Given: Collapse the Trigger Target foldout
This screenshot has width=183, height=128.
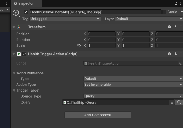Looking at the screenshot, I should tap(14, 90).
